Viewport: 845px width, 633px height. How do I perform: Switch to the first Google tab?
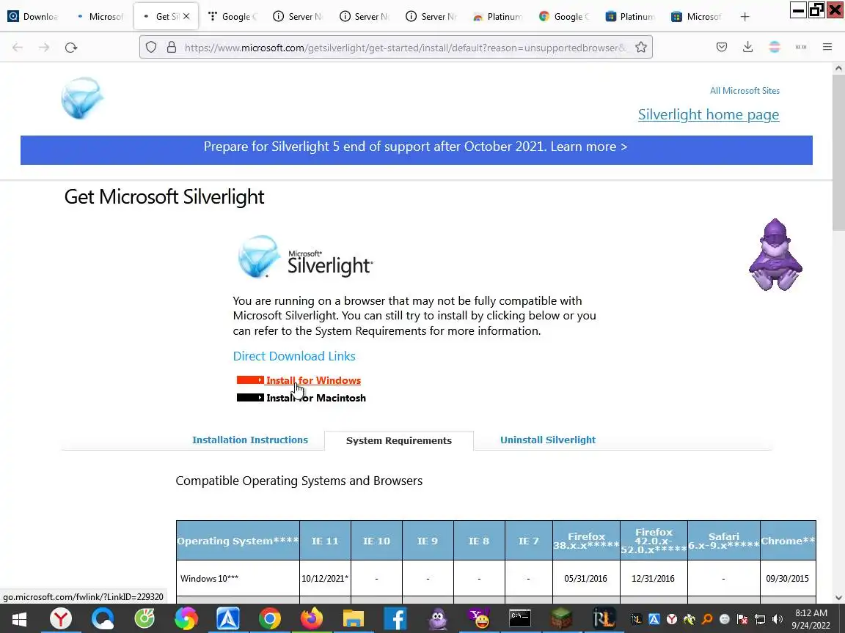coord(233,17)
